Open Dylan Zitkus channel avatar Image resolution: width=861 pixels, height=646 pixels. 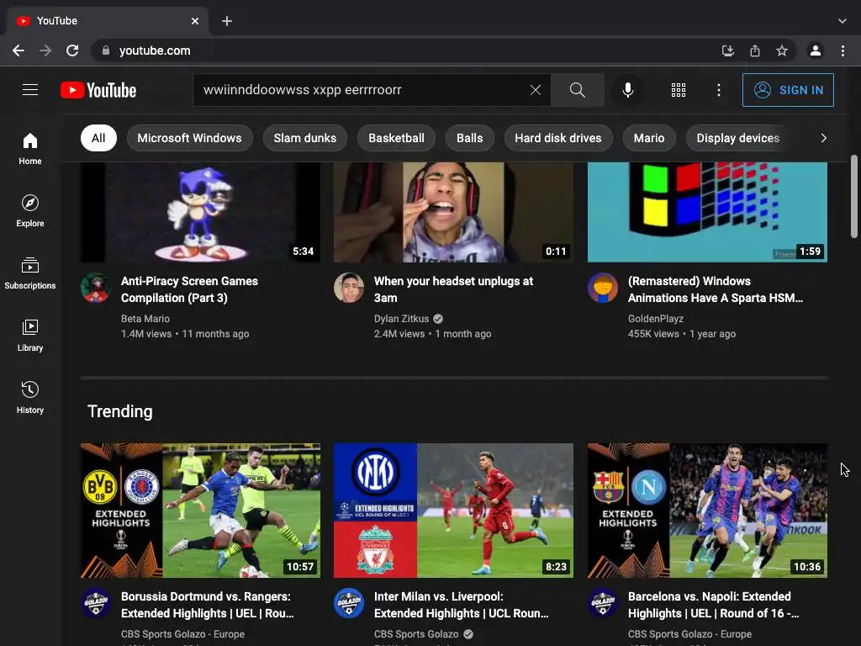pos(349,288)
